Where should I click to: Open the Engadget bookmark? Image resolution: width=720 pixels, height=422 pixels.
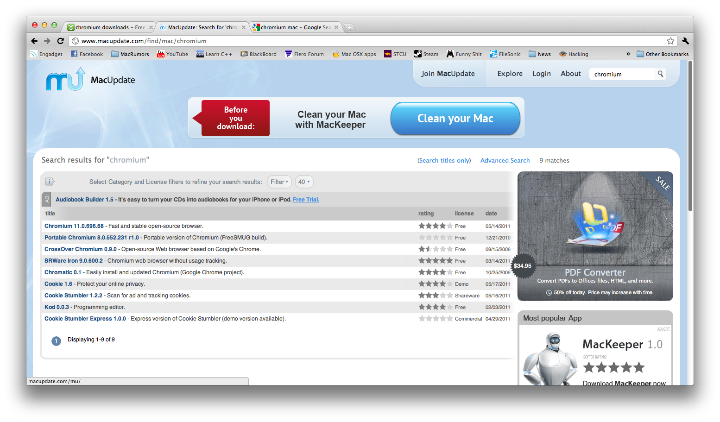46,54
